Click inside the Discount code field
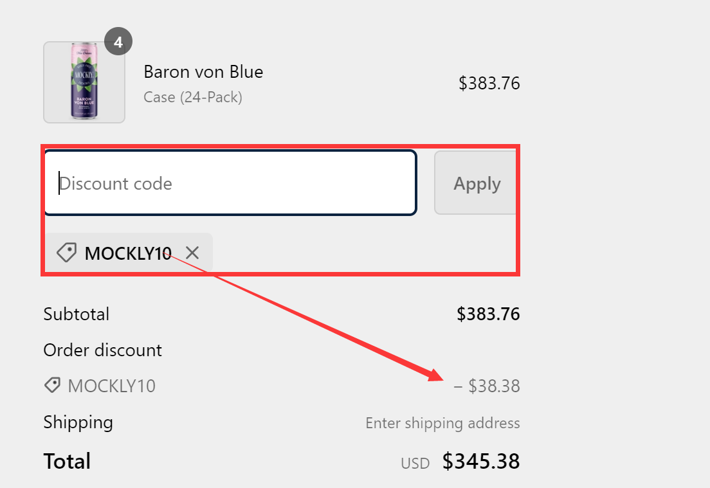Image resolution: width=710 pixels, height=488 pixels. (x=230, y=183)
